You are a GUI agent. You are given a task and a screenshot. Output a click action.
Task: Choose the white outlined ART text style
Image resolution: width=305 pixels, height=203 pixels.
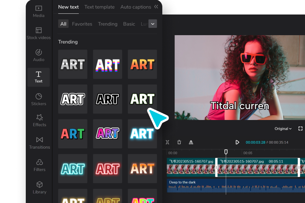[73, 99]
